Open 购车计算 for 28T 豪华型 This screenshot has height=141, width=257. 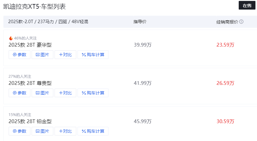tap(93, 55)
